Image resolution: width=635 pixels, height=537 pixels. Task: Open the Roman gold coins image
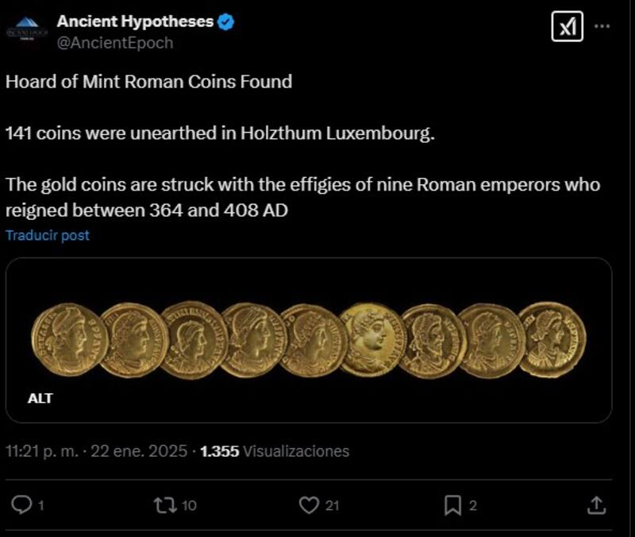pyautogui.click(x=309, y=340)
